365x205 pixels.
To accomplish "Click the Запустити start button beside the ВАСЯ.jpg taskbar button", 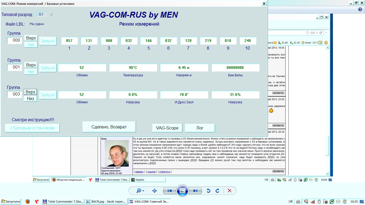I will point(11,202).
